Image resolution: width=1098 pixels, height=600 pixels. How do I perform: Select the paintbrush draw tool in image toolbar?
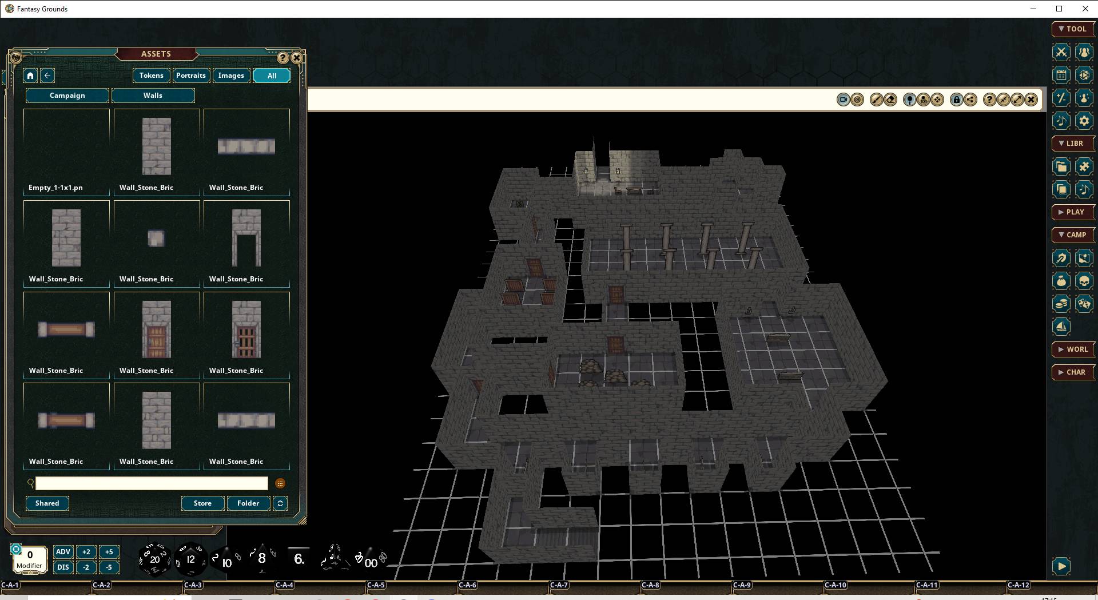point(876,100)
